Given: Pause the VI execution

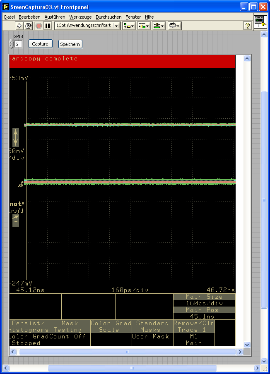Looking at the screenshot, I should [48, 26].
